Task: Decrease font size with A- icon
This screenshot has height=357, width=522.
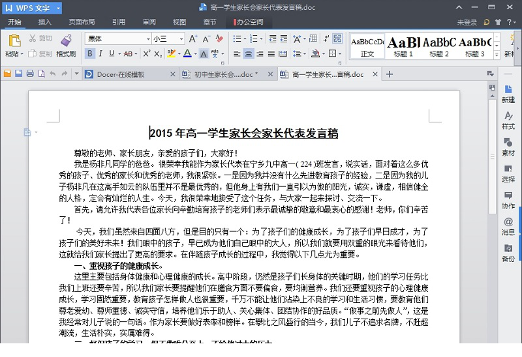Action: [206, 38]
